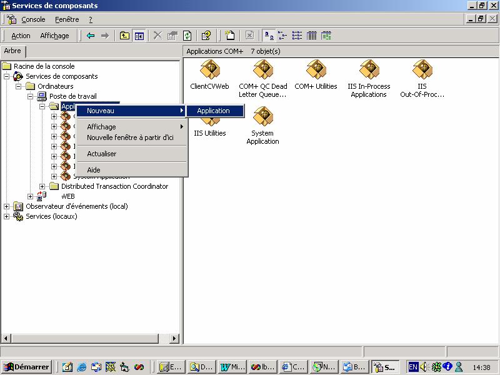The height and width of the screenshot is (375, 500).
Task: Click the tree pane horizontal scrollbar
Action: click(x=87, y=338)
